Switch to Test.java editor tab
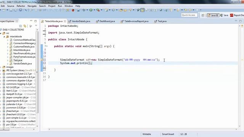Screen dimensions: 244x137 160,21
